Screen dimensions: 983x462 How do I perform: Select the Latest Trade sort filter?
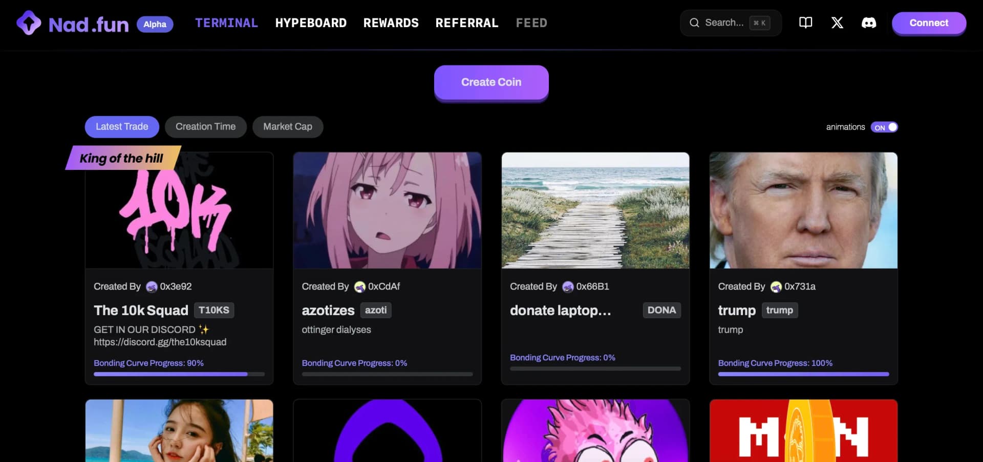pyautogui.click(x=122, y=127)
